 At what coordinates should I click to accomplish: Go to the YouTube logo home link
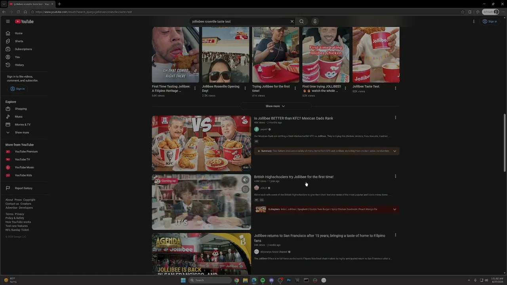point(24,21)
